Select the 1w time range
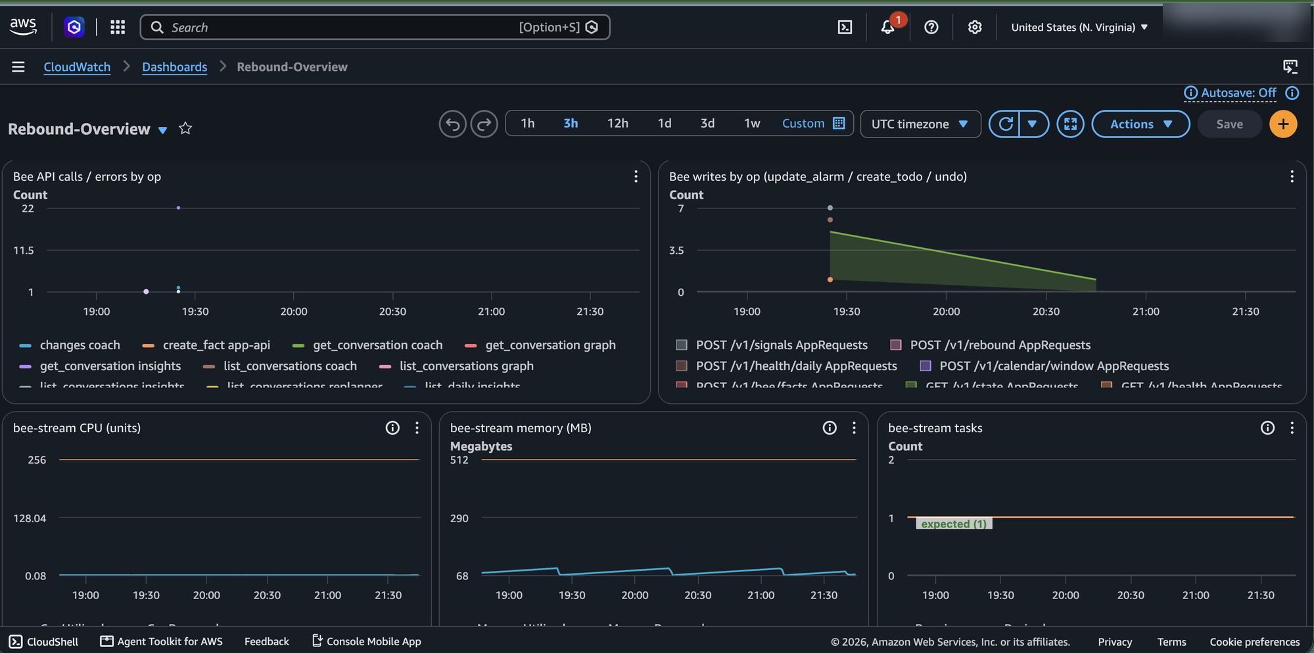 [x=752, y=123]
